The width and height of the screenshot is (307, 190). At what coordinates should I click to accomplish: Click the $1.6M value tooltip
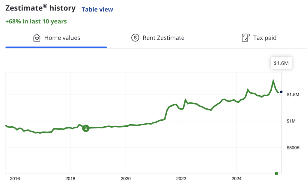(x=281, y=63)
